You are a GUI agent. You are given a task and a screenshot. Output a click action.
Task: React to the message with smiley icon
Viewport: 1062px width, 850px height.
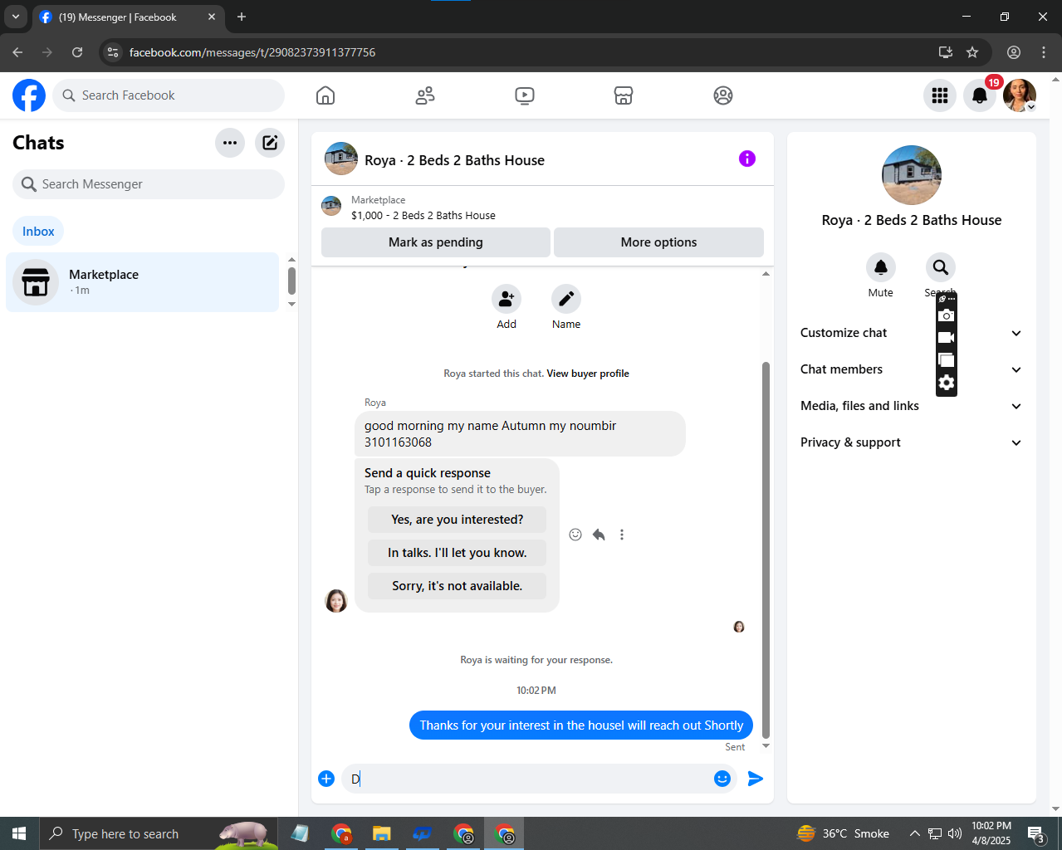point(575,535)
